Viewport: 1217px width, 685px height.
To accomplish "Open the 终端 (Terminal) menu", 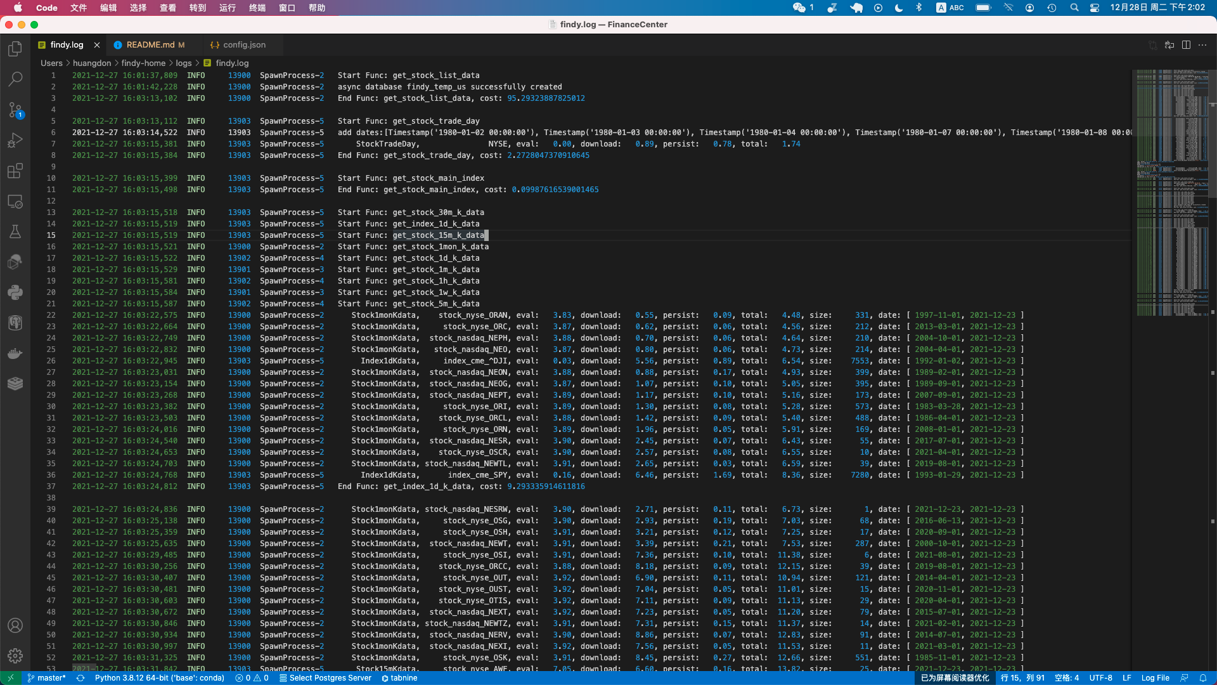I will pyautogui.click(x=257, y=8).
